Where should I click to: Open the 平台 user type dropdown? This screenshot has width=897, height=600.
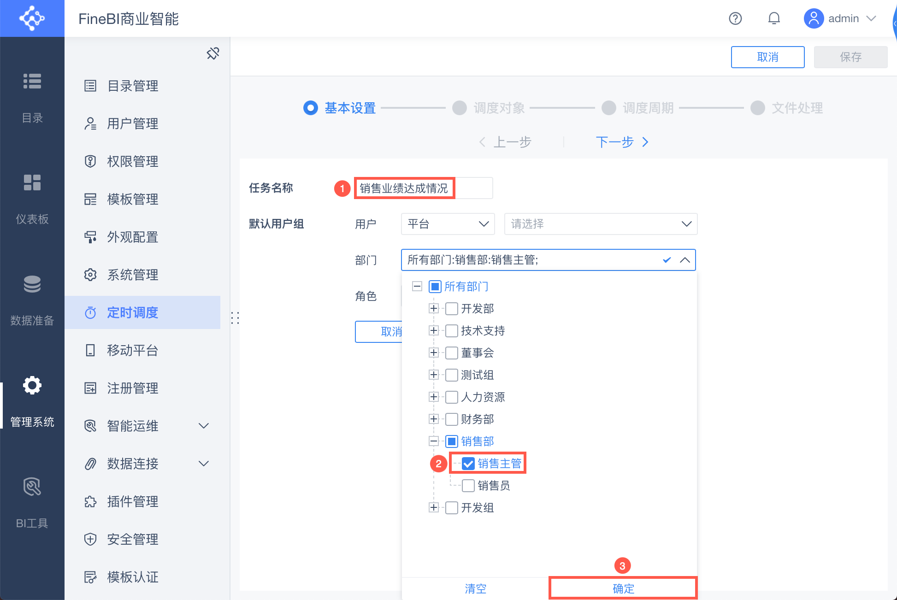coord(448,224)
